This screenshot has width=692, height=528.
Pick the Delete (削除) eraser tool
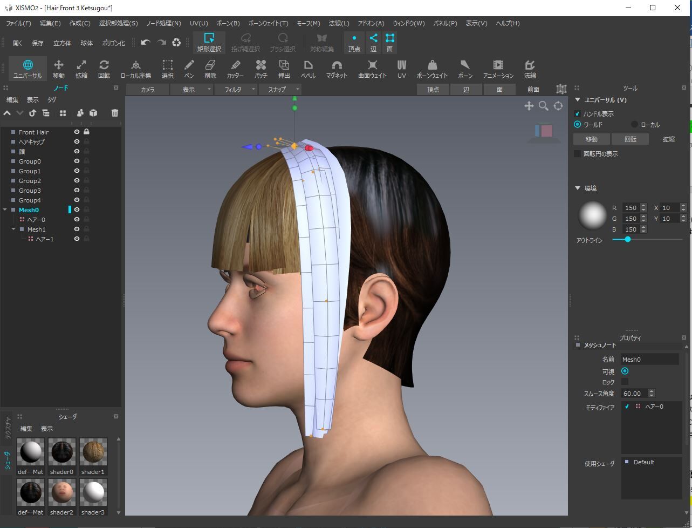pos(210,69)
